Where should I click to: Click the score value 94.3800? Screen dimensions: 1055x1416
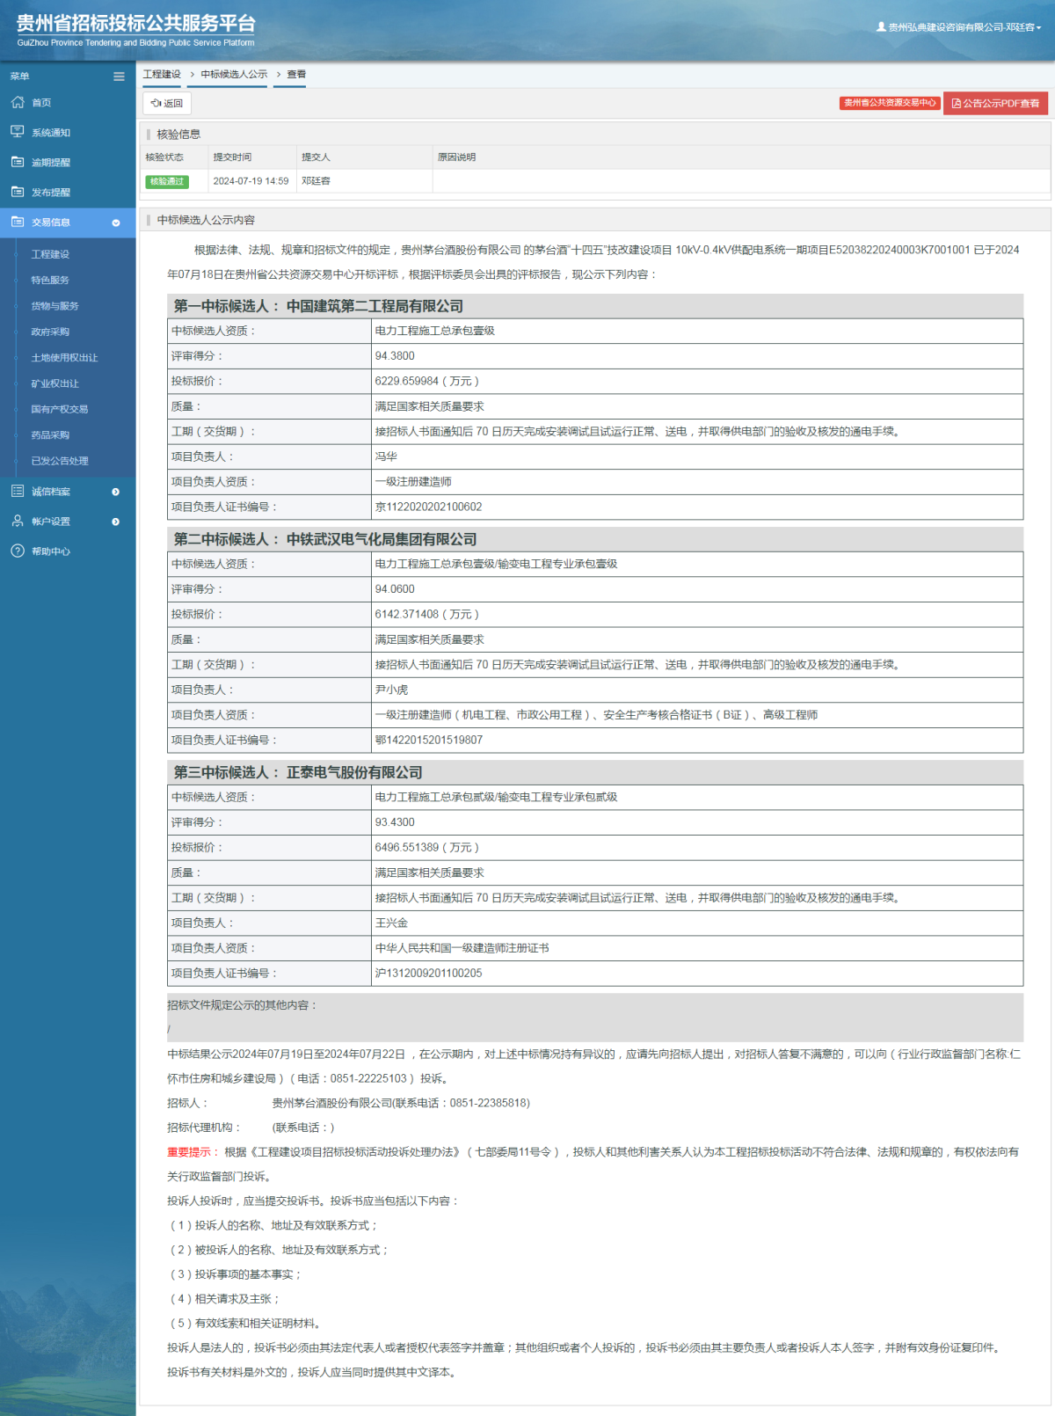coord(395,356)
